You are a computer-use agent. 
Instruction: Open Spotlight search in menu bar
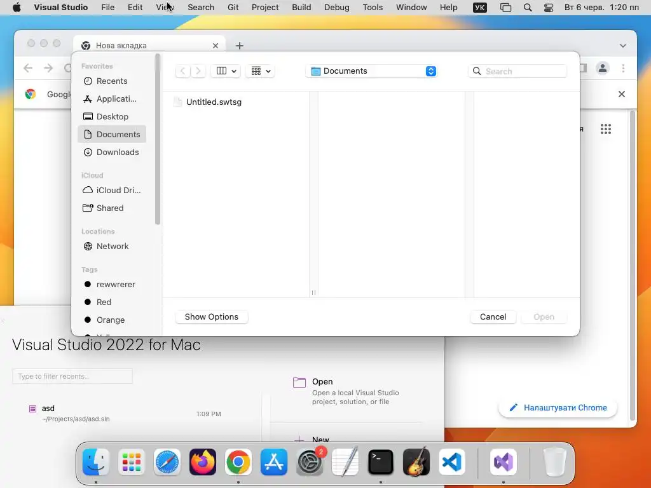(528, 8)
